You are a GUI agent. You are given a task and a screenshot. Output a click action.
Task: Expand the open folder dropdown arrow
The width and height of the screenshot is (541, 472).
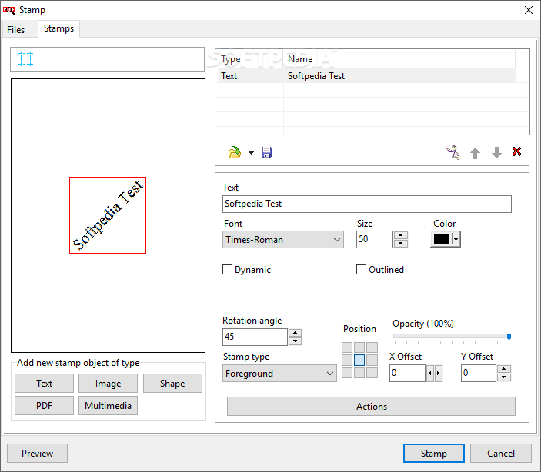(x=251, y=153)
